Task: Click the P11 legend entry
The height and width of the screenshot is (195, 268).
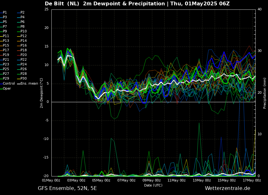Action: point(4,36)
